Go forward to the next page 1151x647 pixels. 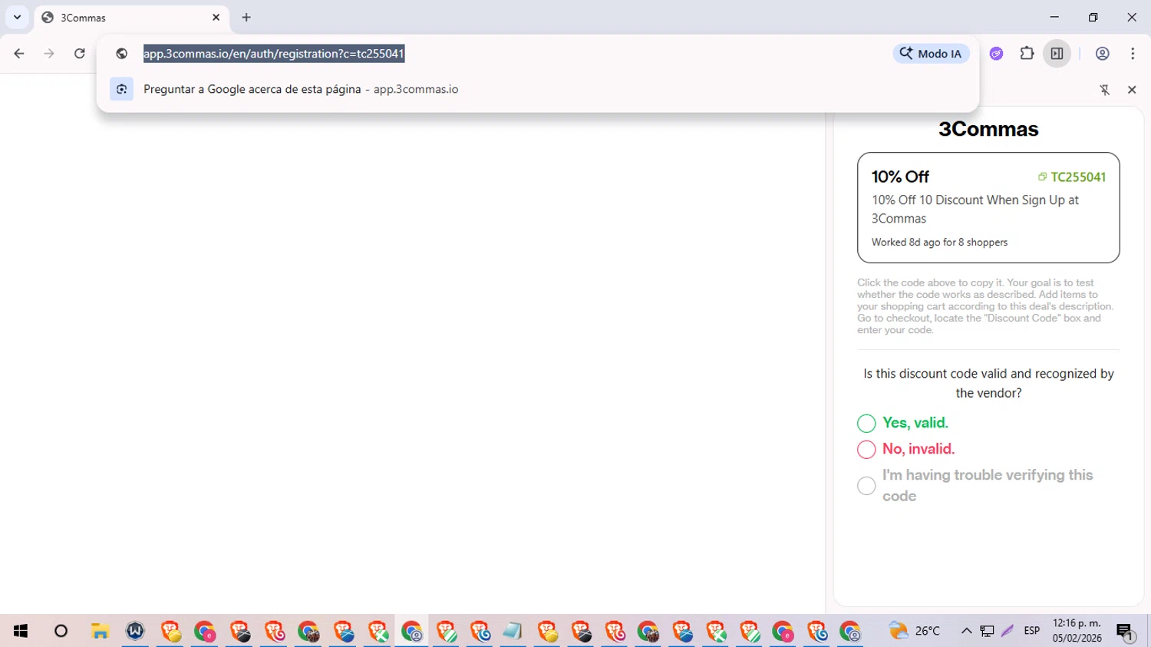coord(49,54)
